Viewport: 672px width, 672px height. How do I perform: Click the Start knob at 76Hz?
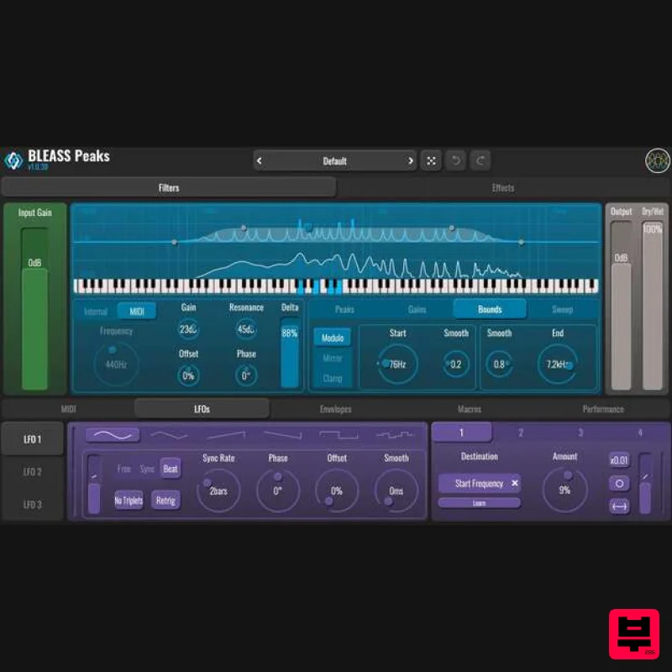(x=397, y=365)
